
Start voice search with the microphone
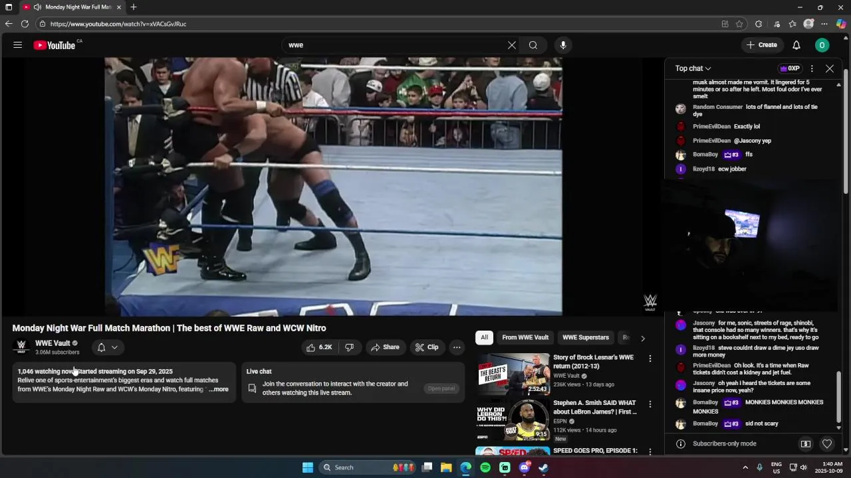coord(563,45)
